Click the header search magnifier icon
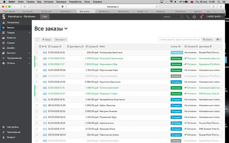229x143 pixels. 181,17
